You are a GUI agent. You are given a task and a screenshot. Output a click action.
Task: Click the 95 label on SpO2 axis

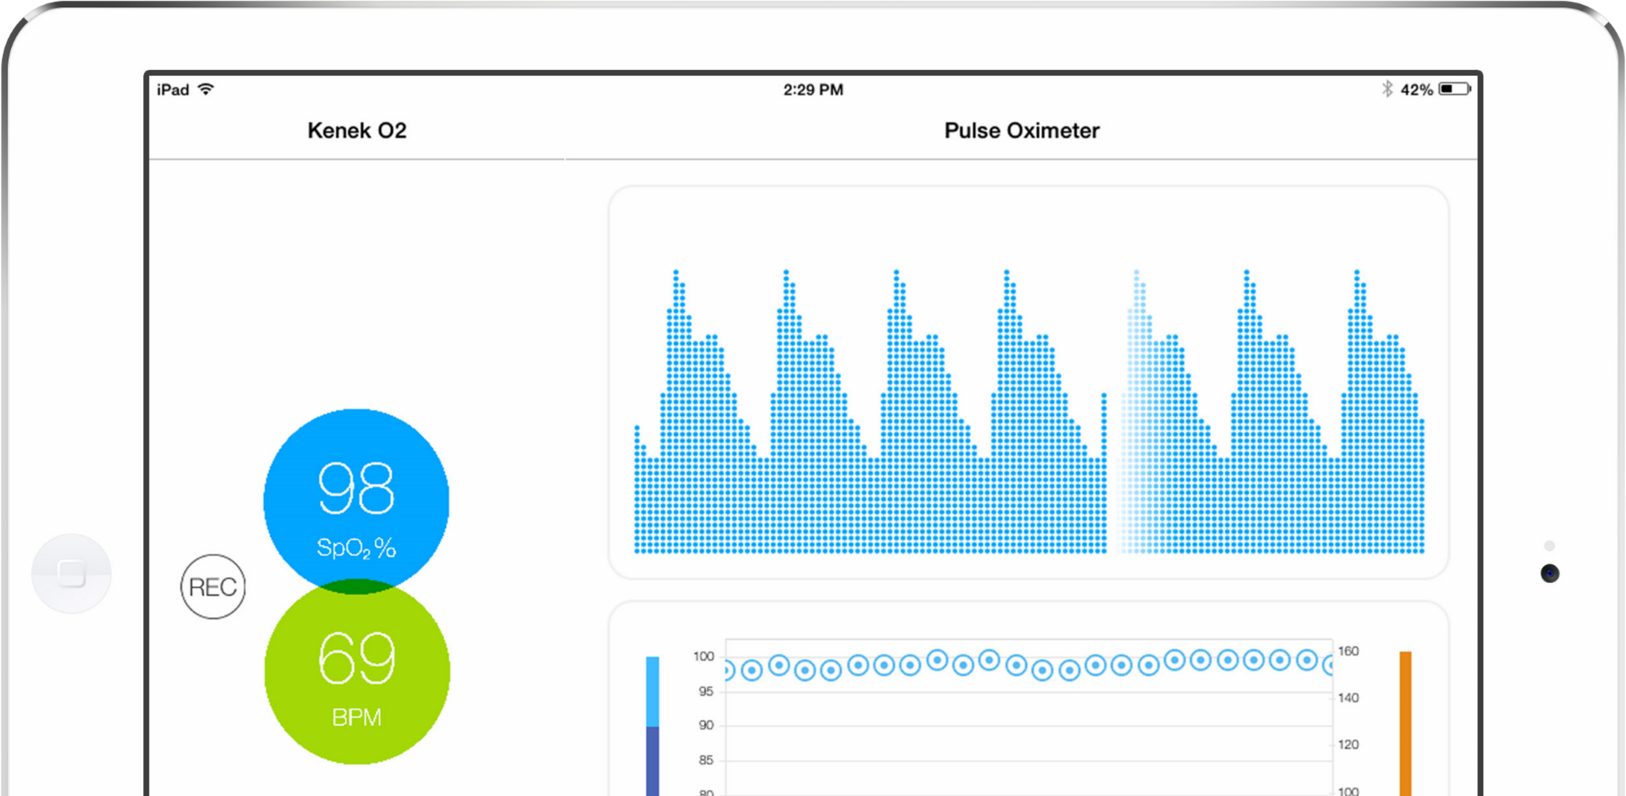706,691
